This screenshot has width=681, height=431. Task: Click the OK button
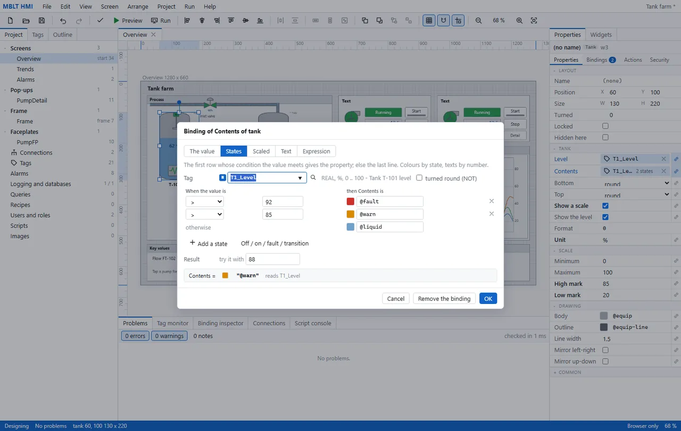click(x=488, y=299)
